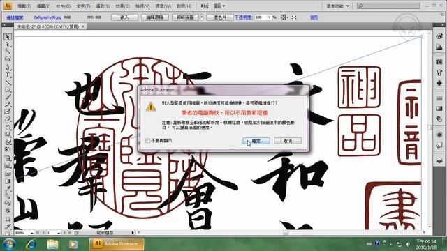Viewport: 447px width, 251px height.
Task: Open the 檔案(F) menu
Action: tap(24, 6)
